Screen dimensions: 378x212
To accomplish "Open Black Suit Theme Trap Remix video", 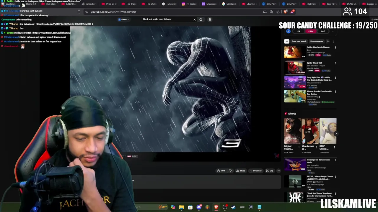I will (x=295, y=197).
